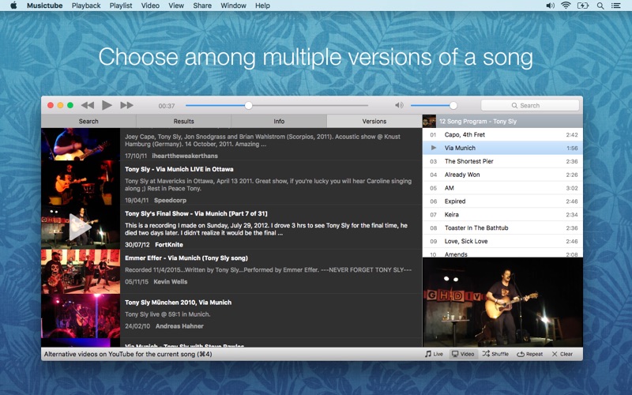The image size is (632, 395).
Task: Open the Playback menu
Action: point(86,6)
